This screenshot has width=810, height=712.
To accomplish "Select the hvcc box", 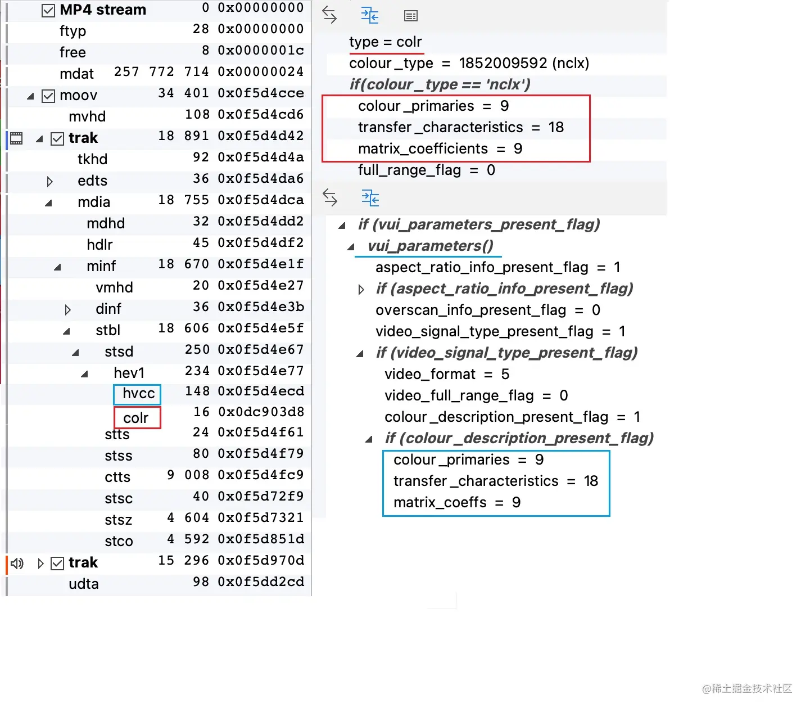I will [138, 393].
